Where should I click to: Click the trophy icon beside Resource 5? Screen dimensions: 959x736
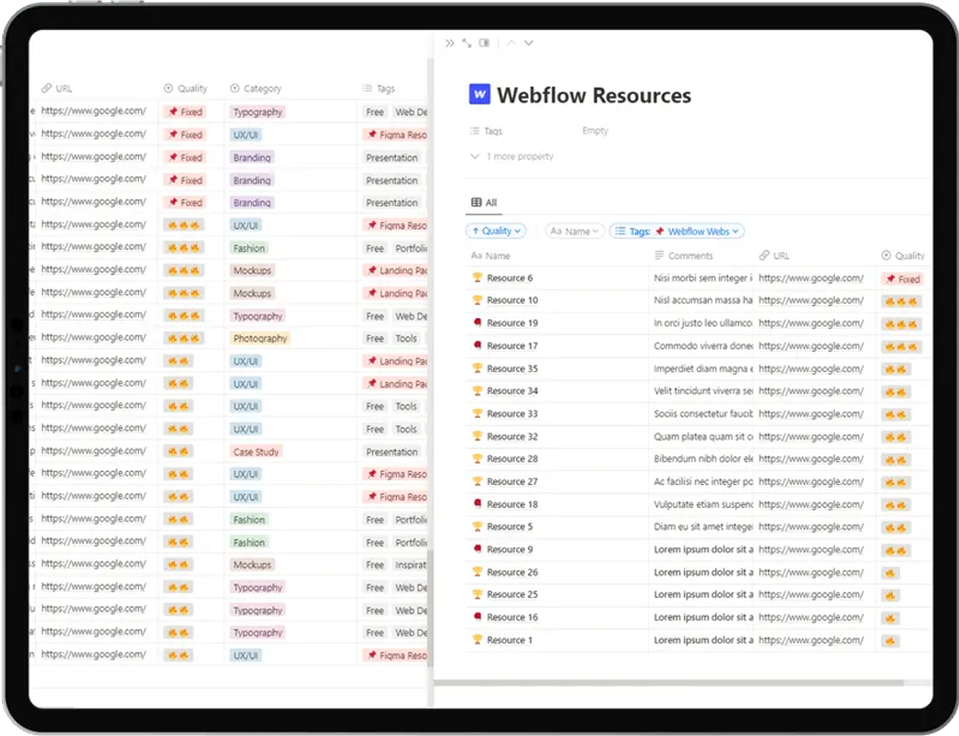click(477, 527)
